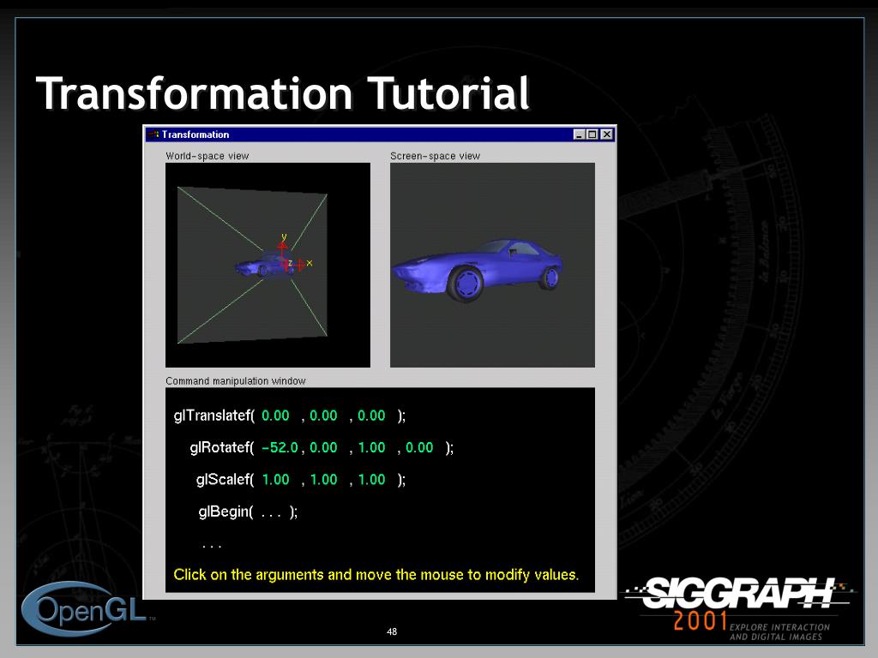Click the slide number 48
This screenshot has width=878, height=658.
click(392, 631)
